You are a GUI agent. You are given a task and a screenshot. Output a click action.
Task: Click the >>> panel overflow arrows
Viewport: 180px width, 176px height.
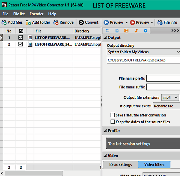point(175,31)
